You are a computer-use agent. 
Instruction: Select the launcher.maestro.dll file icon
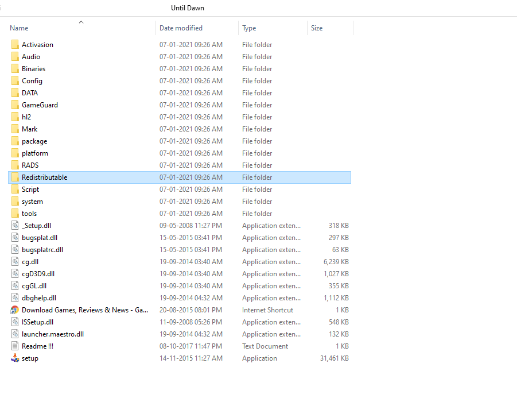(x=15, y=334)
